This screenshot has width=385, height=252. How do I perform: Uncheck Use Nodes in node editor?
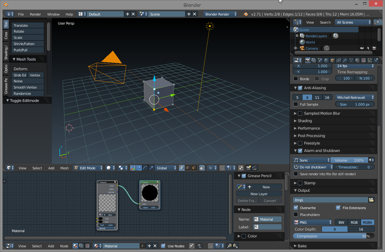(x=163, y=246)
